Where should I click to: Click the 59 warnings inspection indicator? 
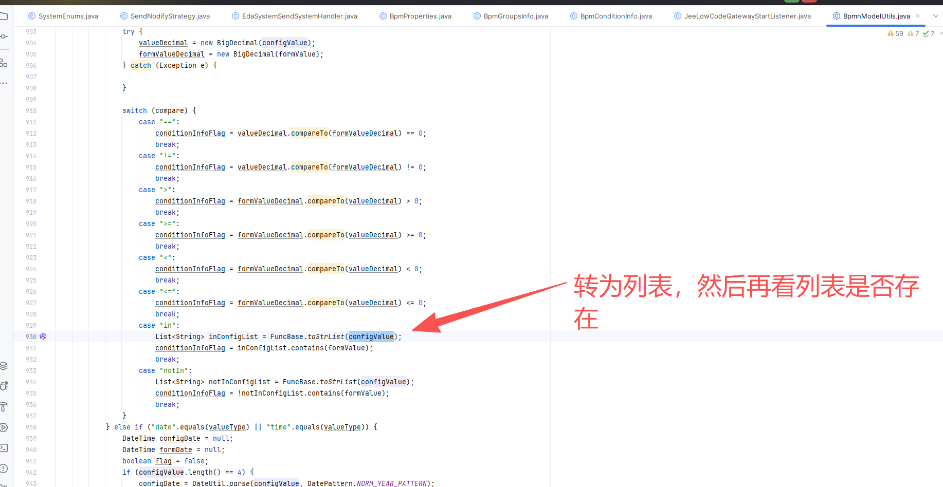(x=895, y=33)
